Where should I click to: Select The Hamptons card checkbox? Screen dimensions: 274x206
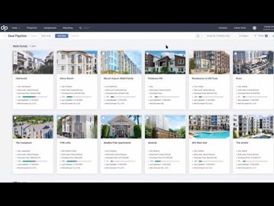[x=15, y=118]
